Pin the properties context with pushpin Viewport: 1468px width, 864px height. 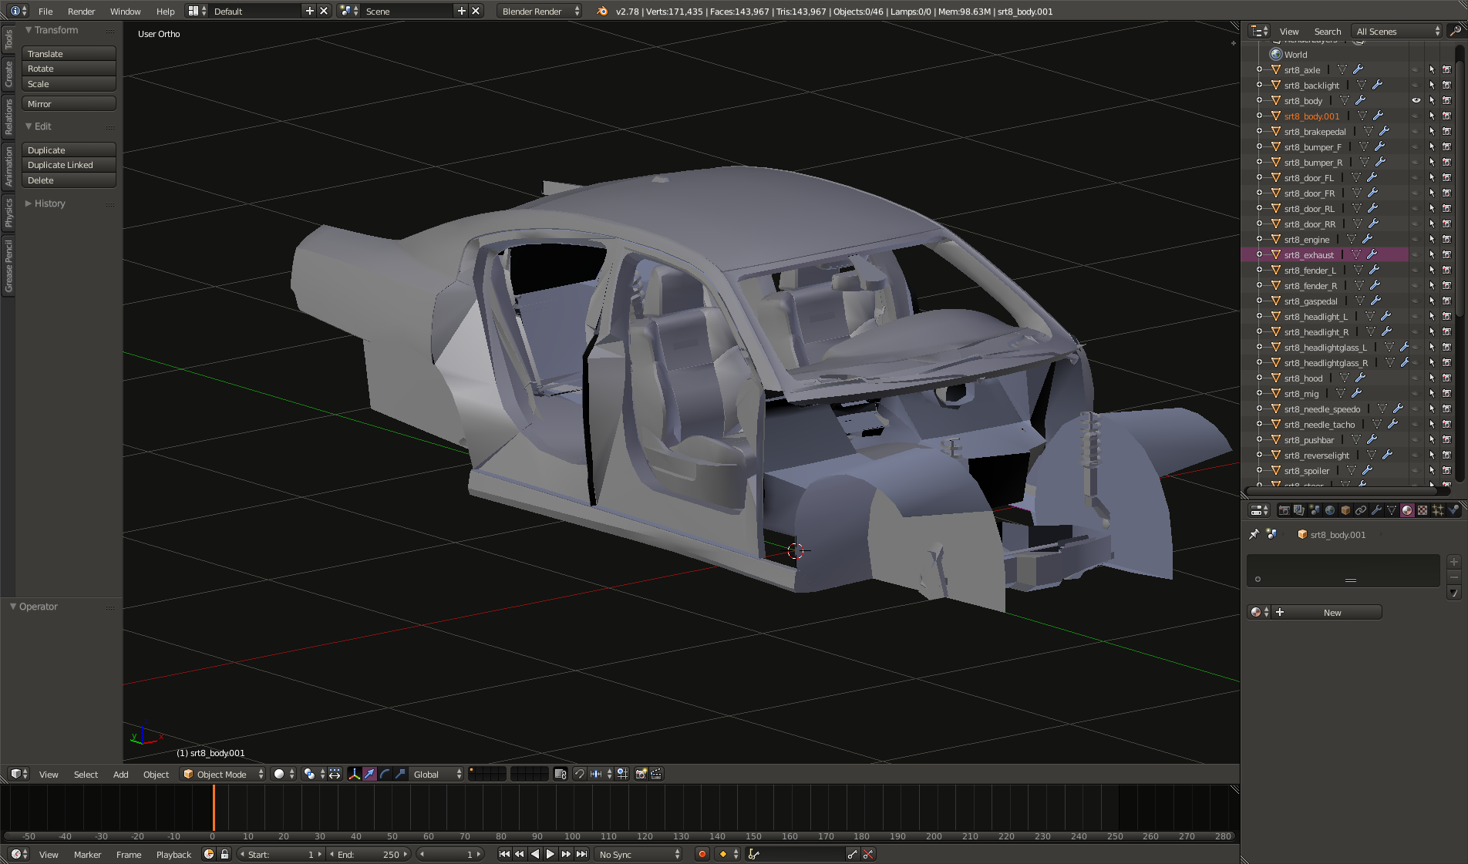coord(1254,534)
